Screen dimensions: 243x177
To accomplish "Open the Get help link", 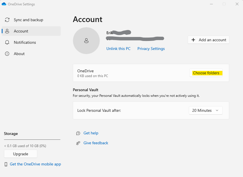I will [91, 133].
